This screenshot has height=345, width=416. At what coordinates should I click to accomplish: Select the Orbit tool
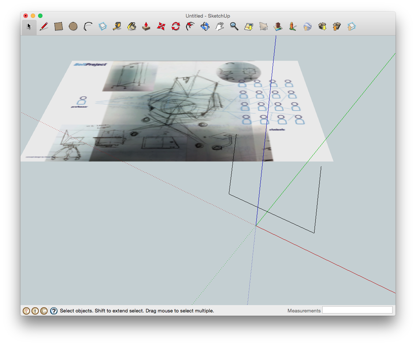tap(205, 26)
